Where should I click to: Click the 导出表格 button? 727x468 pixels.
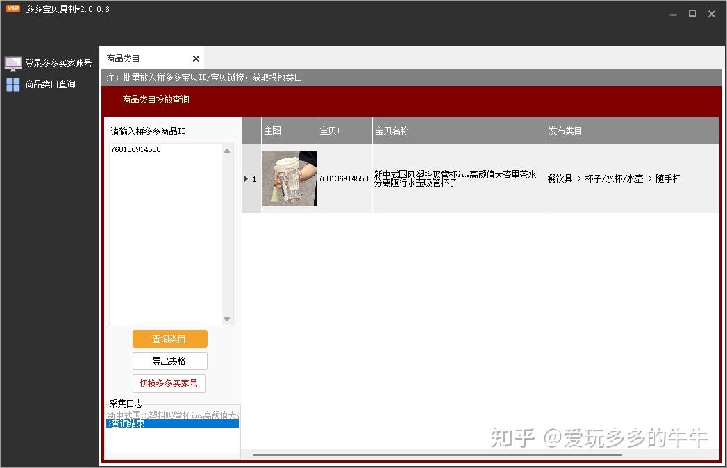(x=169, y=361)
